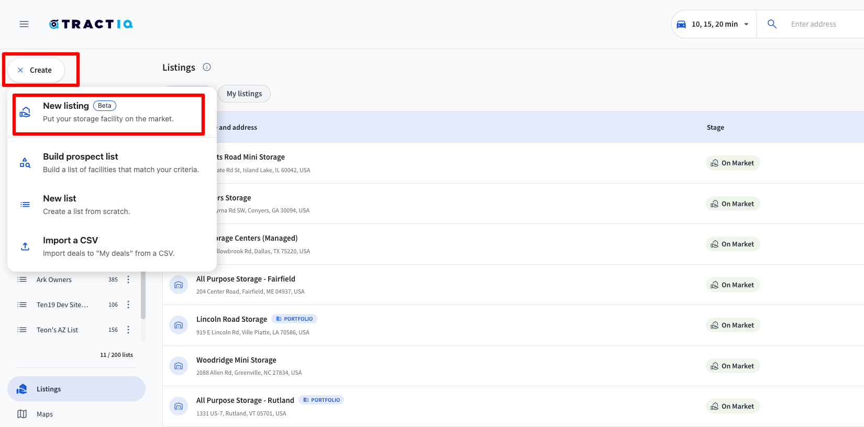Click PORTFOLIO badge on All Purpose Storage - Rutland
The width and height of the screenshot is (864, 427).
tap(322, 400)
